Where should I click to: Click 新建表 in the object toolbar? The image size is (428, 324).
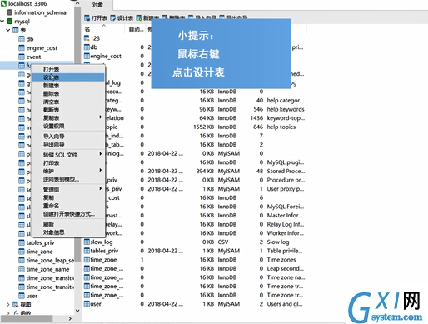tap(147, 18)
